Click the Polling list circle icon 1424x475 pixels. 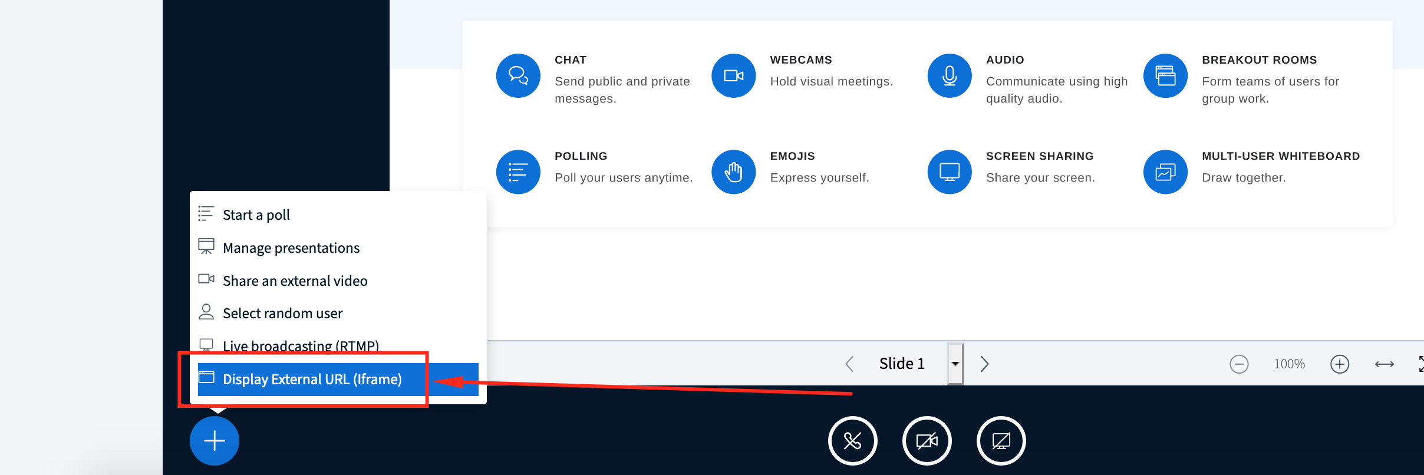pyautogui.click(x=518, y=172)
